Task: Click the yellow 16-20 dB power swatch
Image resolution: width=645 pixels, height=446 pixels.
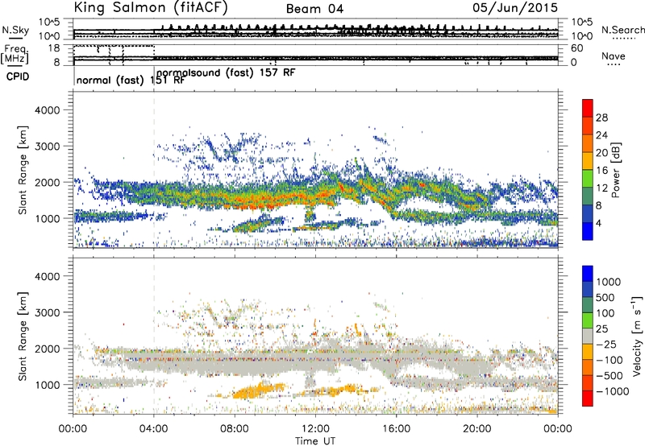Action: click(588, 161)
